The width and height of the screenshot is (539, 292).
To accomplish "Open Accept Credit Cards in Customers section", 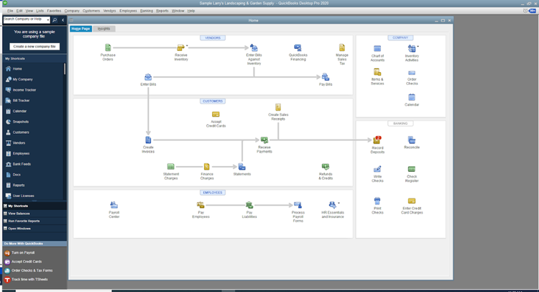I will pos(216,114).
